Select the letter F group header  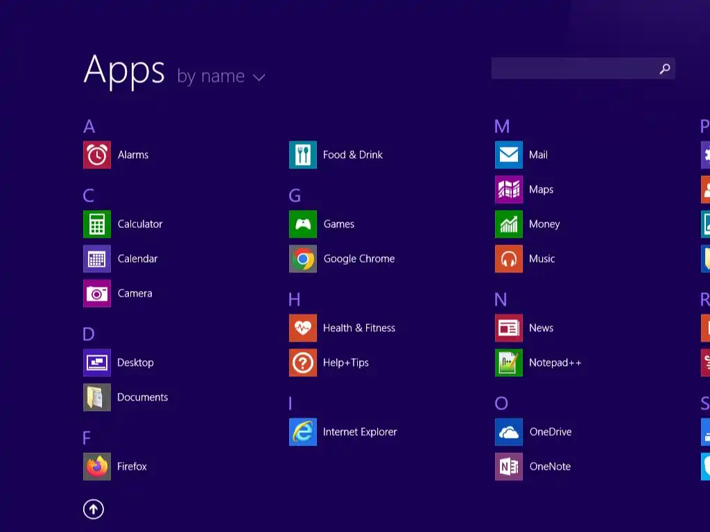pos(87,438)
